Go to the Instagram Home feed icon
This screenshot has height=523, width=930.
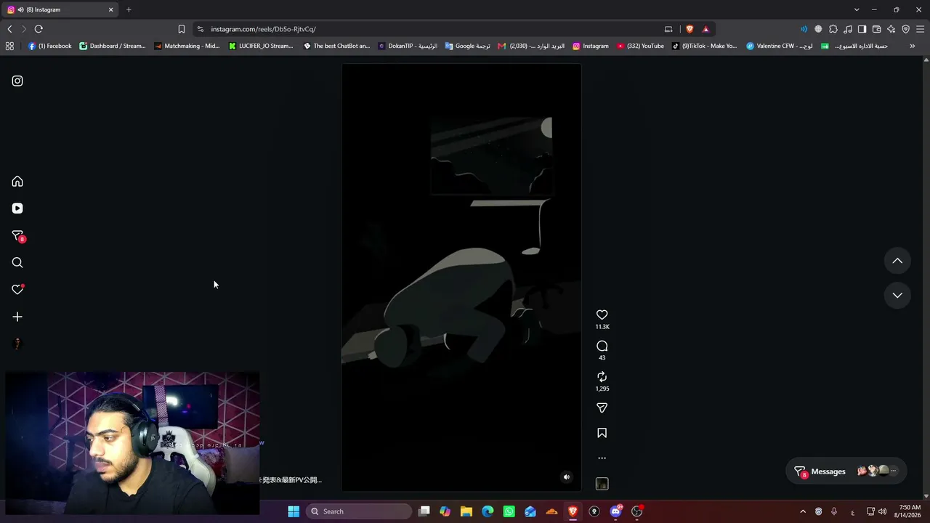point(17,182)
